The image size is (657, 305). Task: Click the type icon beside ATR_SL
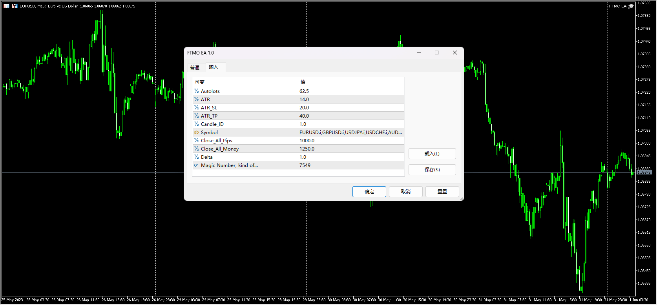click(196, 107)
